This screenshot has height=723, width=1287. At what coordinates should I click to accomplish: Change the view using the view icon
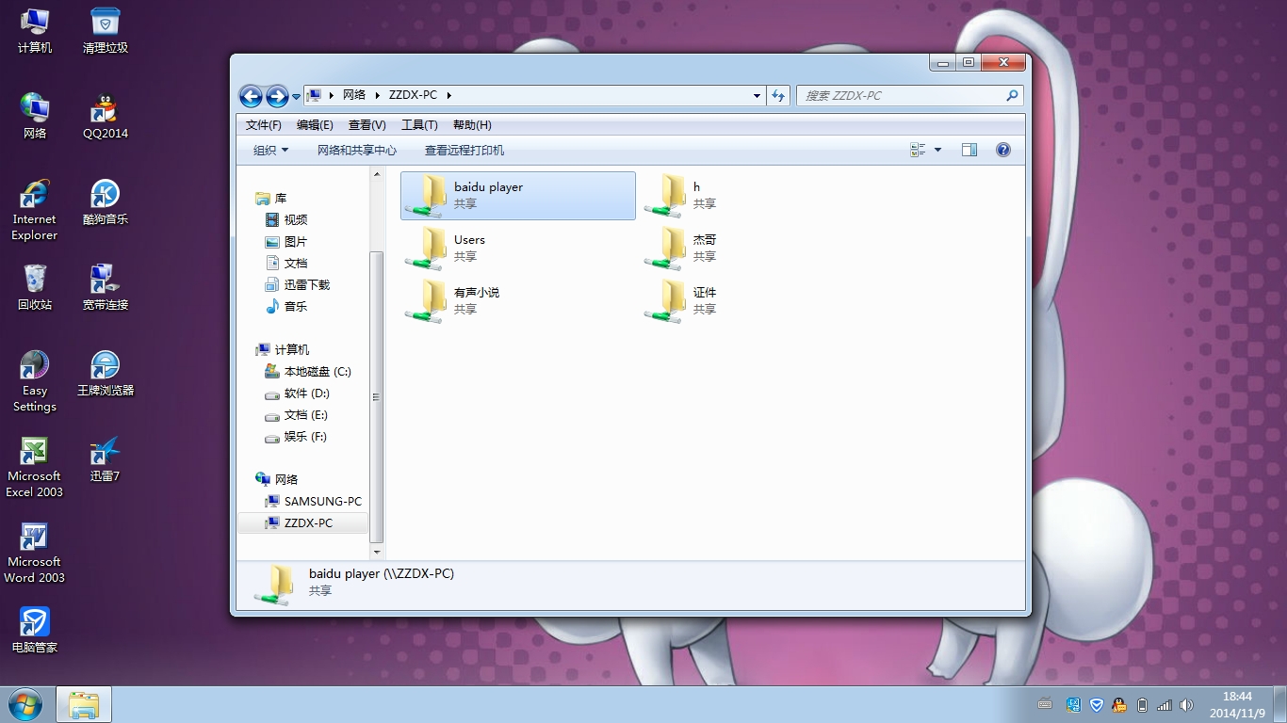point(919,150)
